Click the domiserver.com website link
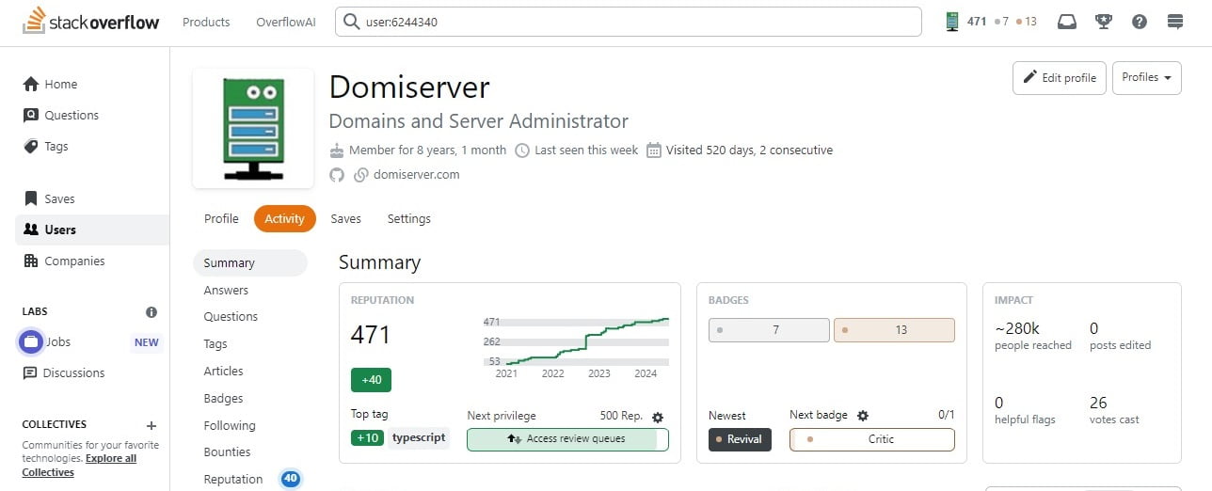Screen dimensions: 1212x491 [x=416, y=174]
